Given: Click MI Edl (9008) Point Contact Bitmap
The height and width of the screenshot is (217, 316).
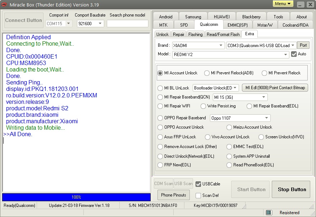Looking at the screenshot, I should tap(275, 88).
